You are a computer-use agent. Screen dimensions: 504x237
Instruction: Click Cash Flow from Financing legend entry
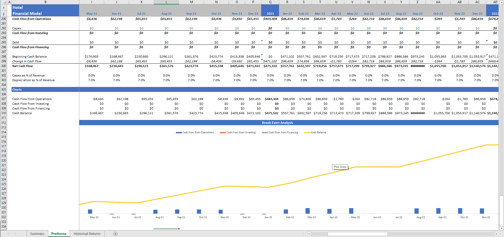point(280,133)
